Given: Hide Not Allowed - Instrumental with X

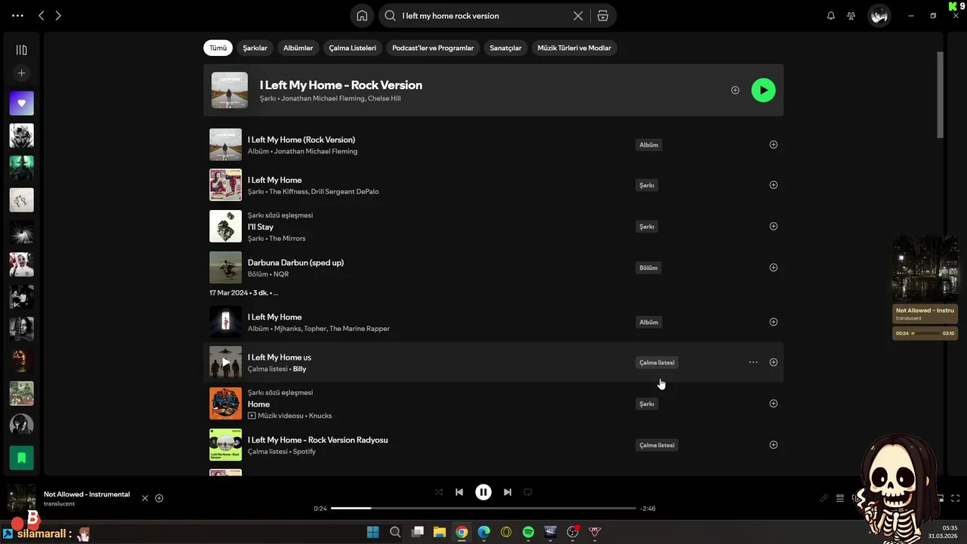Looking at the screenshot, I should [145, 498].
